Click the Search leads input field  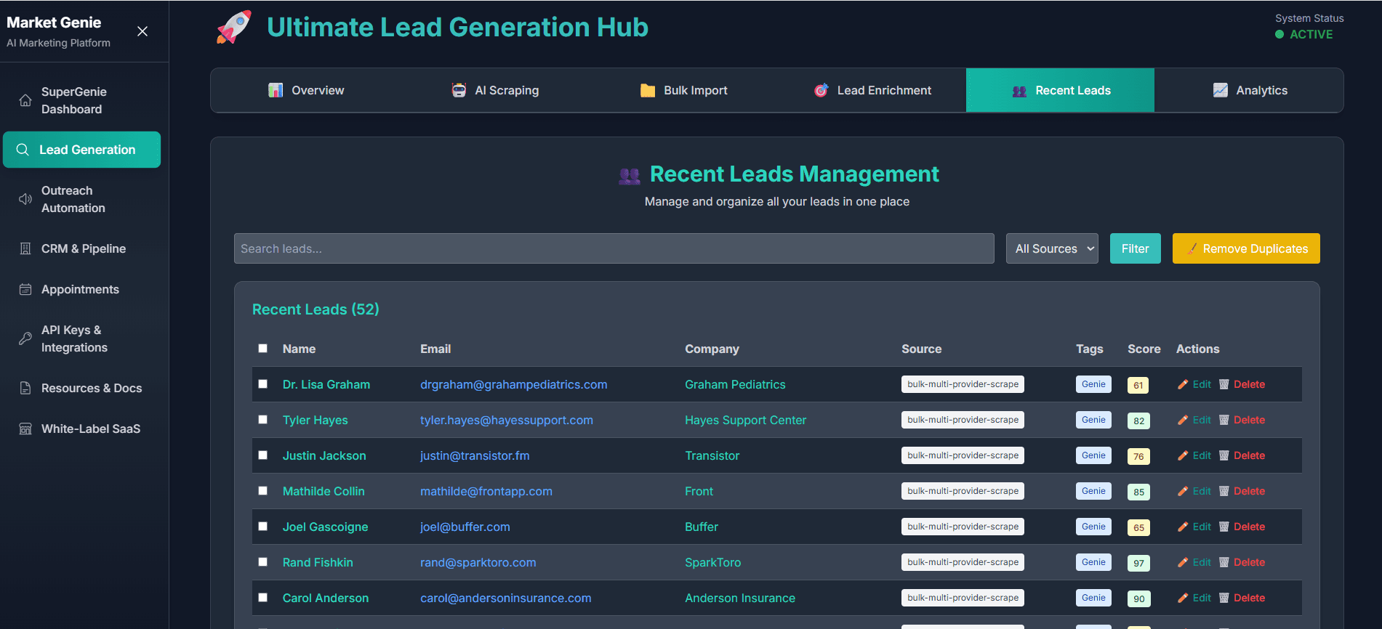click(614, 248)
